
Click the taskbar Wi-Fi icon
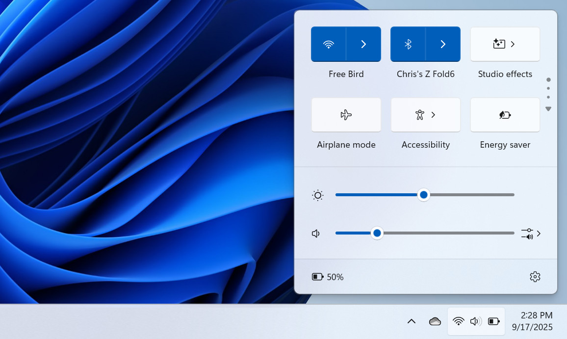coord(459,321)
